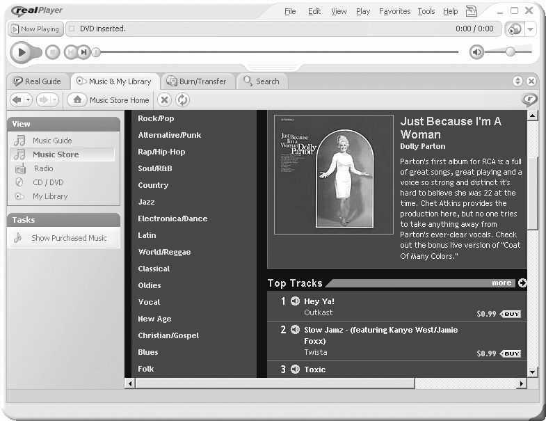The image size is (546, 421).
Task: Click the Stop playback button
Action: point(53,52)
